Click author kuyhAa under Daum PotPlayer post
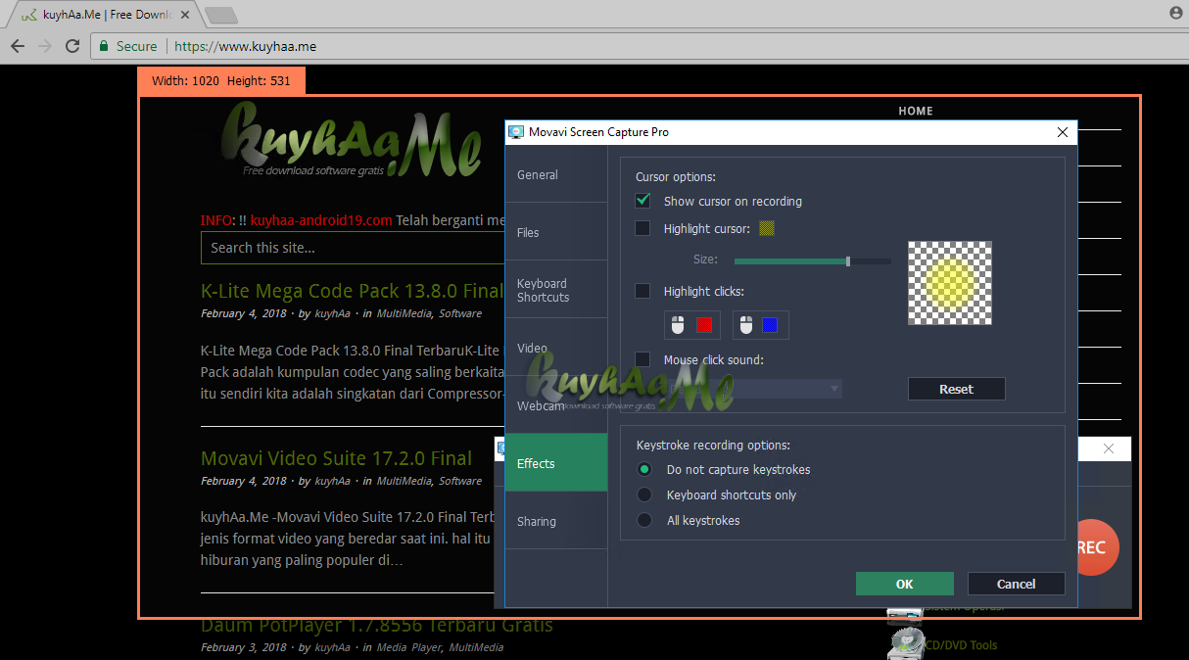This screenshot has width=1189, height=660. pos(333,647)
